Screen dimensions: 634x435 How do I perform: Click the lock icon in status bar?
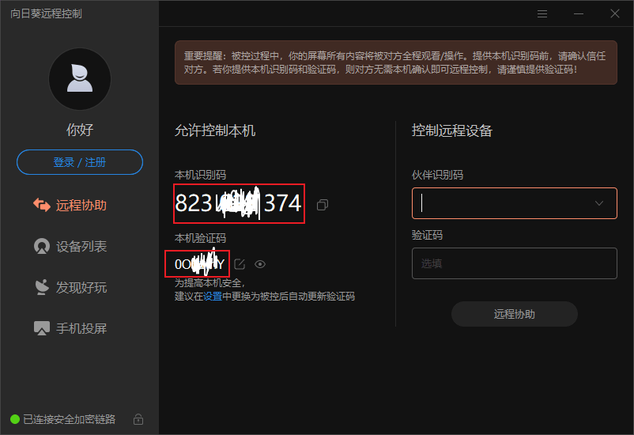coord(138,419)
